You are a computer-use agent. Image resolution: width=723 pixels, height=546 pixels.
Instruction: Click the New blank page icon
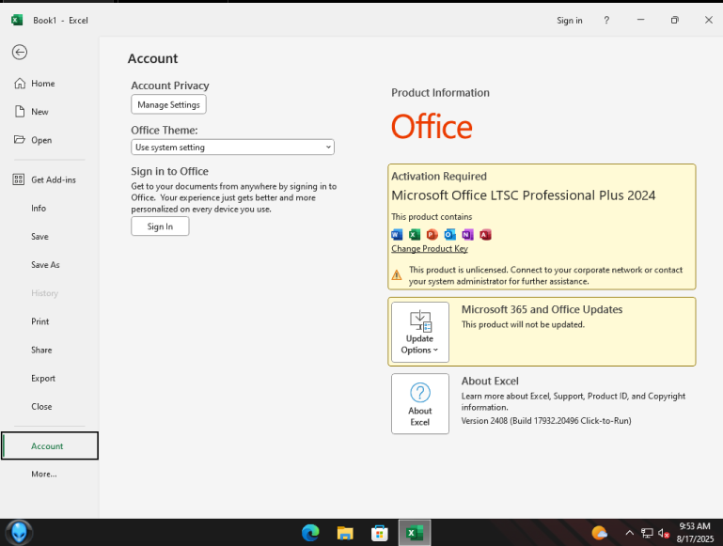[x=20, y=112]
